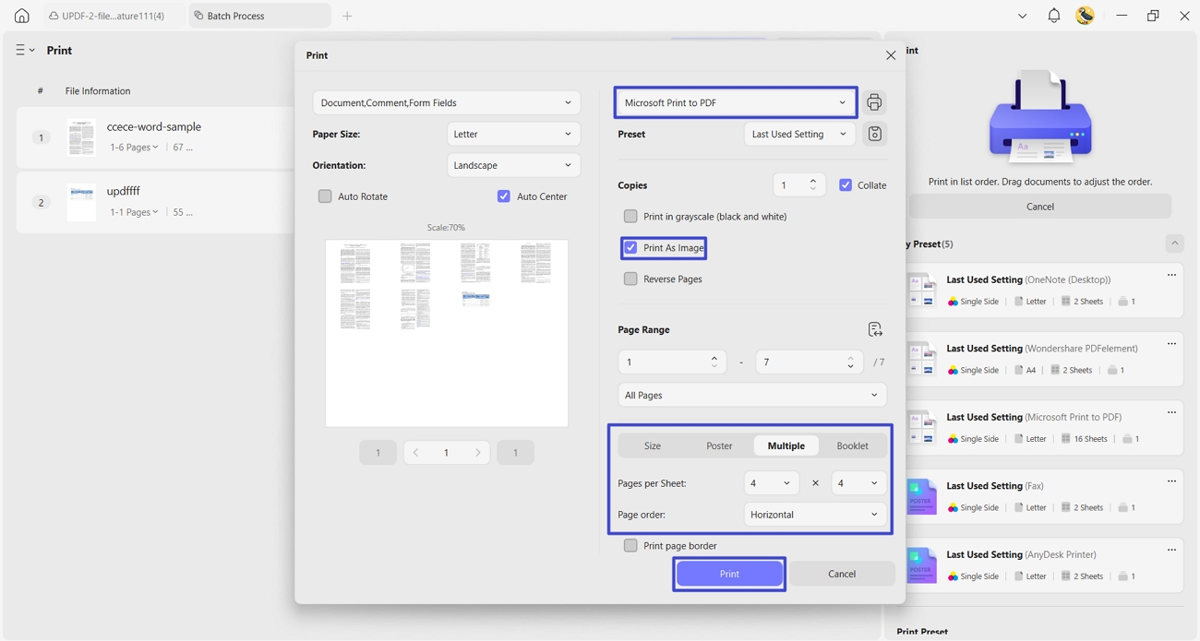Go to the next preview page
The height and width of the screenshot is (641, 1200).
[x=477, y=453]
